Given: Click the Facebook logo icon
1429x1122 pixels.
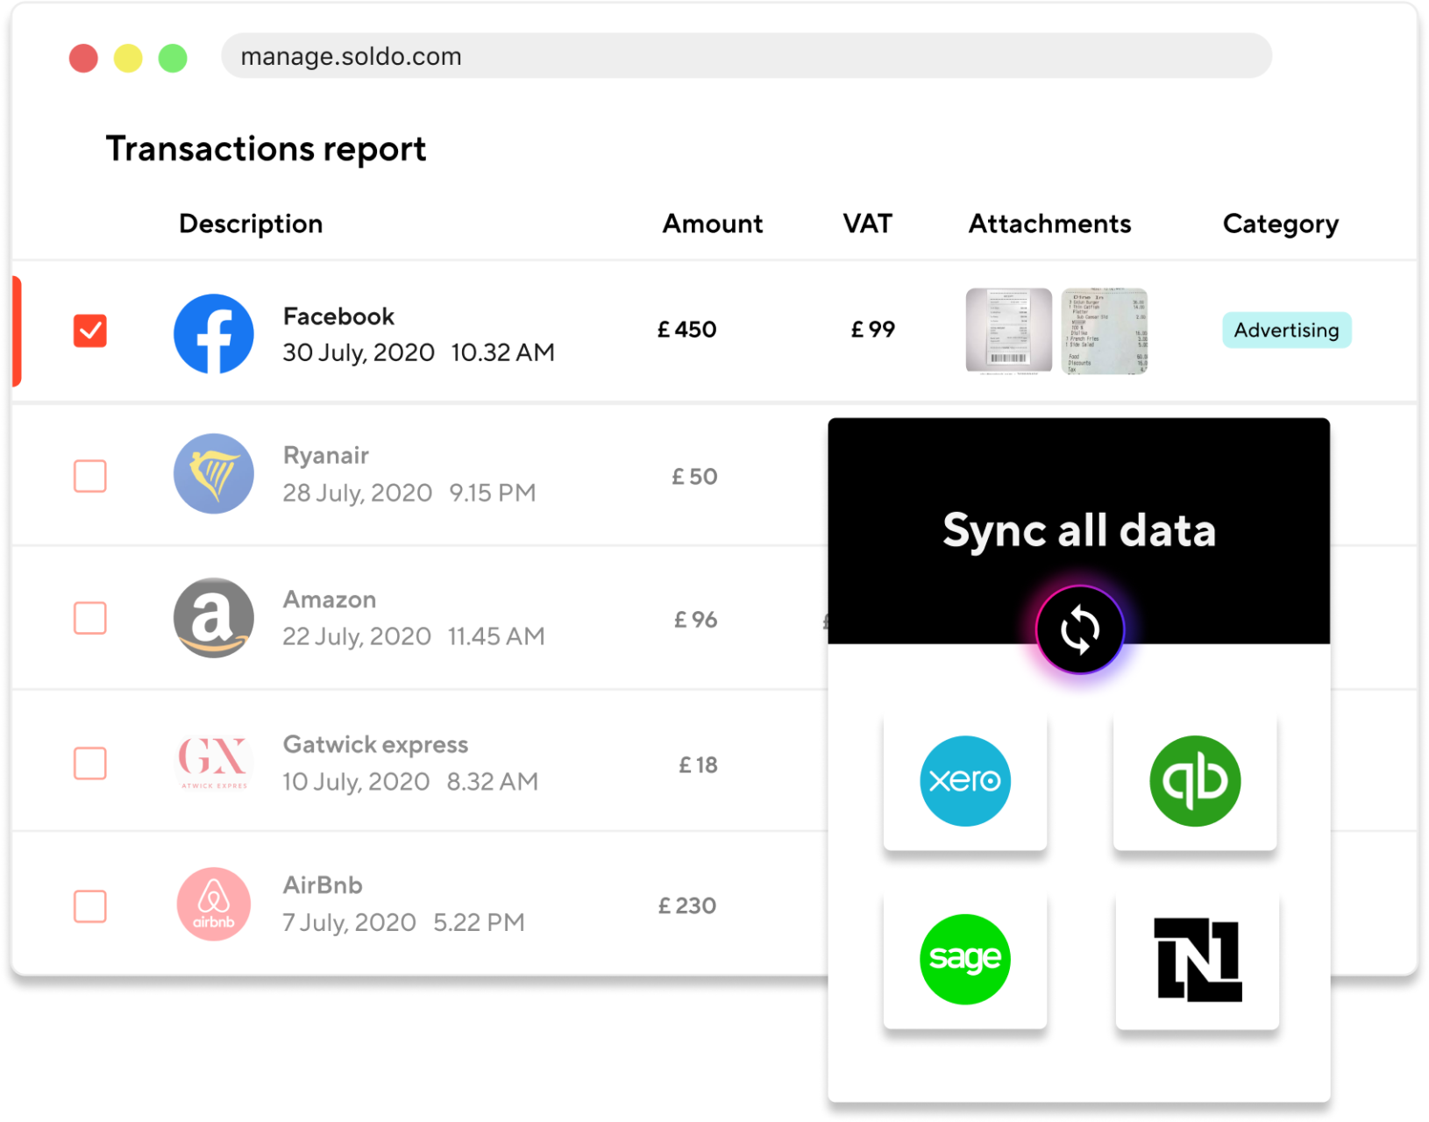Looking at the screenshot, I should click(x=214, y=334).
